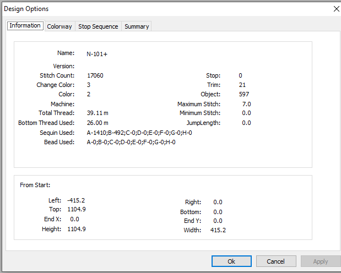Image resolution: width=341 pixels, height=273 pixels.
Task: Click the JumpLength value 0.0
Action: pyautogui.click(x=246, y=123)
